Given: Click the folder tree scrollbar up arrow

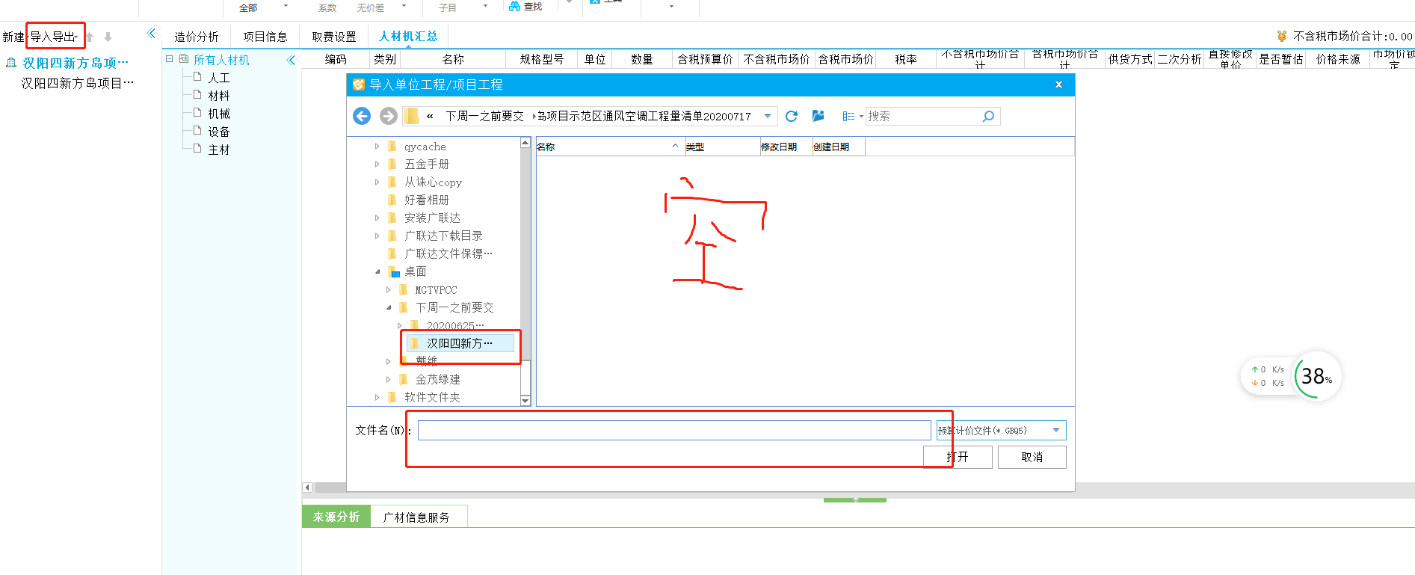Looking at the screenshot, I should tap(525, 142).
